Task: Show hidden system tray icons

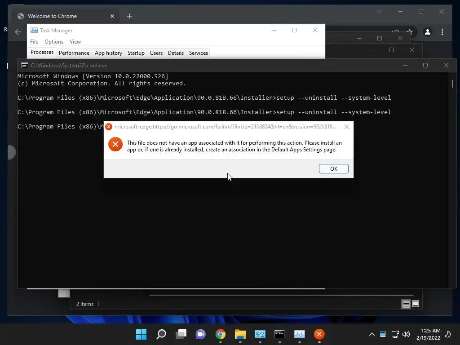Action: (x=372, y=334)
